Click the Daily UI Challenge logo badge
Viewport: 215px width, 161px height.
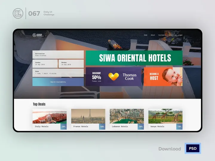pyautogui.click(x=18, y=13)
